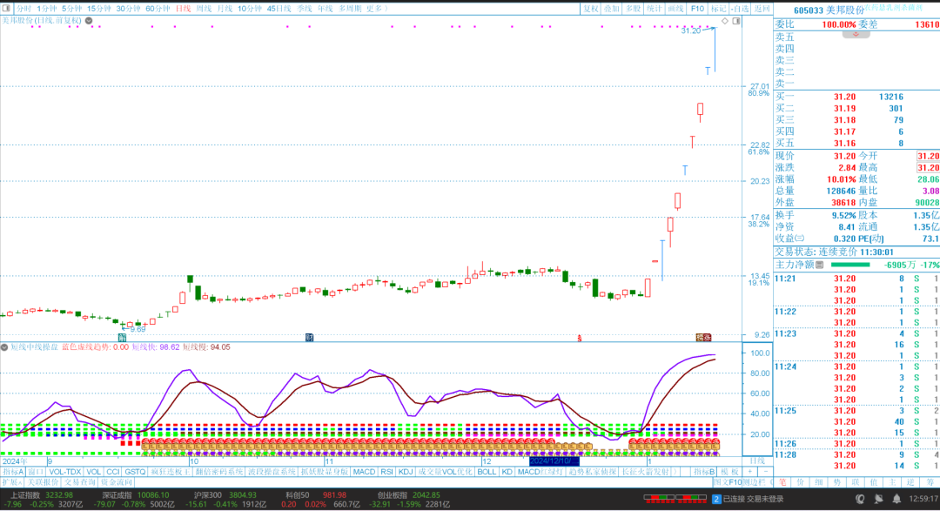This screenshot has height=511, width=940.
Task: Select the MACD indicator tab
Action: point(364,472)
